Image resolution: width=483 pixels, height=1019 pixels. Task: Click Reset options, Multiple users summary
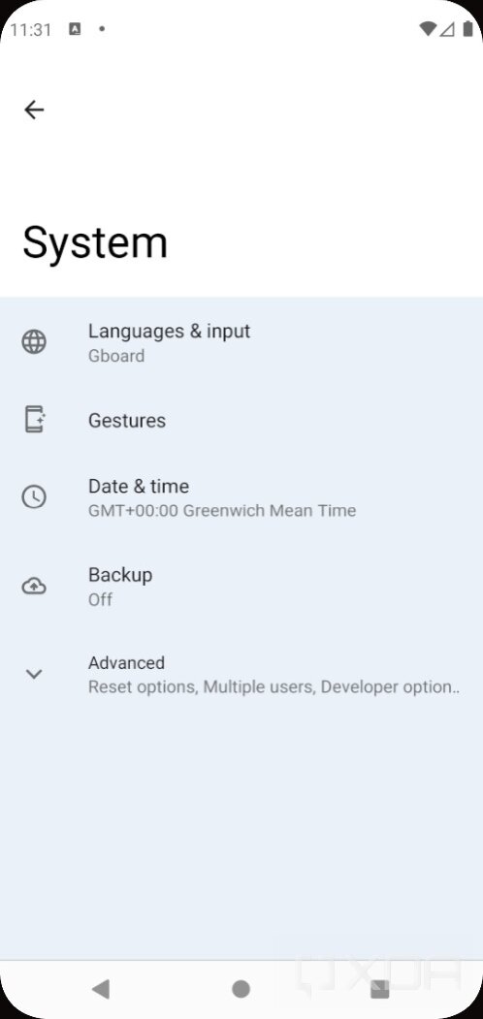(274, 687)
